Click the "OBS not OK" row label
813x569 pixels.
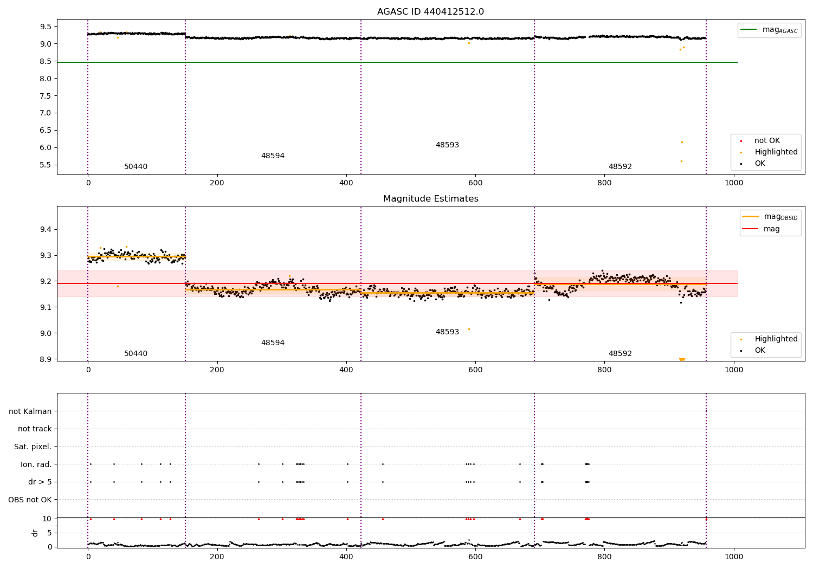click(30, 500)
